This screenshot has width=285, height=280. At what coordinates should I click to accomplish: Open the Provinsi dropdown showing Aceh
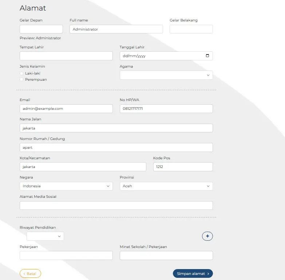pyautogui.click(x=166, y=186)
